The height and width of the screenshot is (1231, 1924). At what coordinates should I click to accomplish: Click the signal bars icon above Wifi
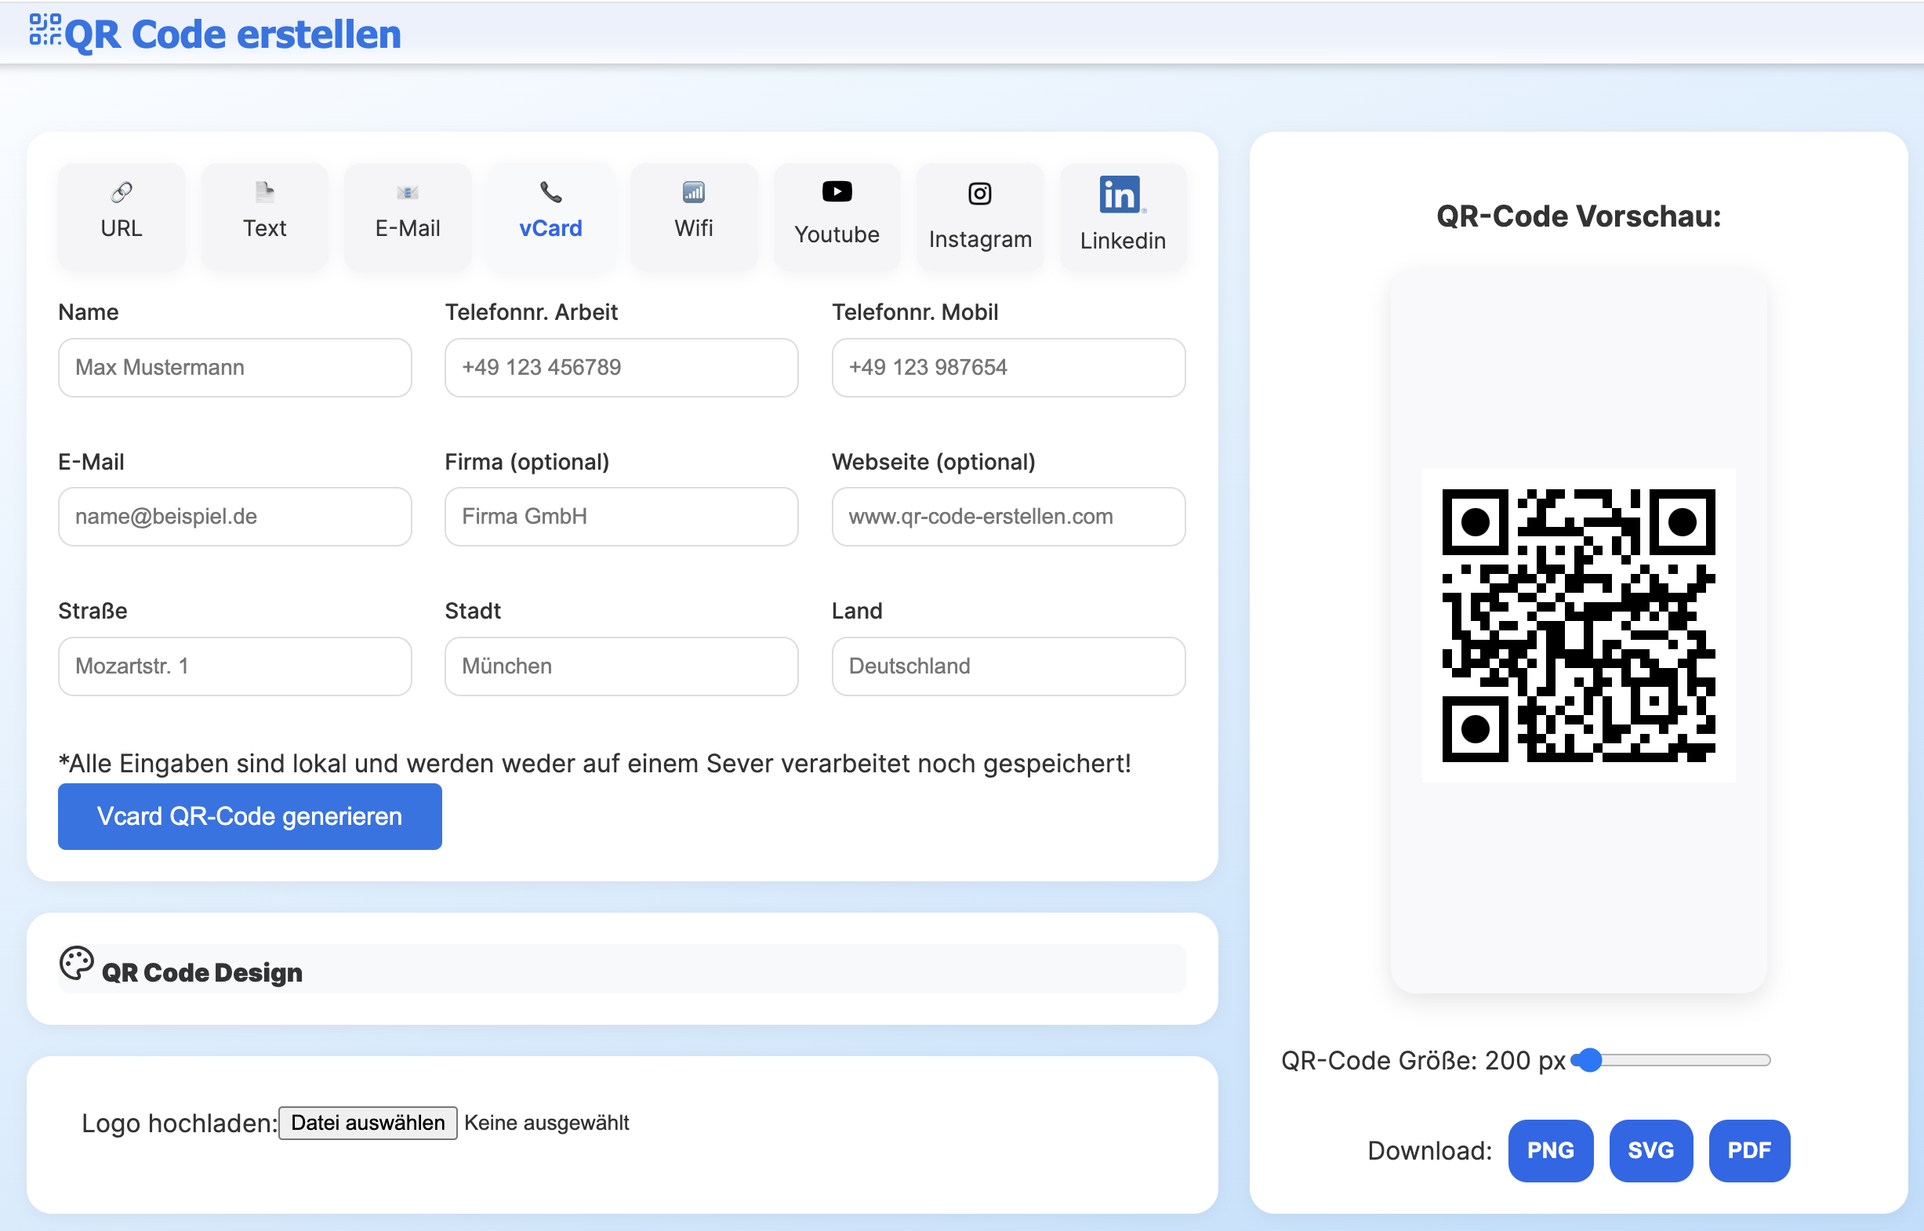click(694, 192)
